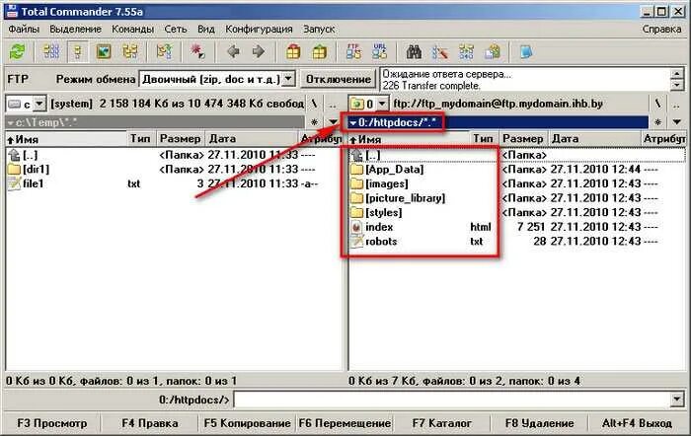
Task: Show thumbnails view via the picture icon
Action: coord(104,52)
